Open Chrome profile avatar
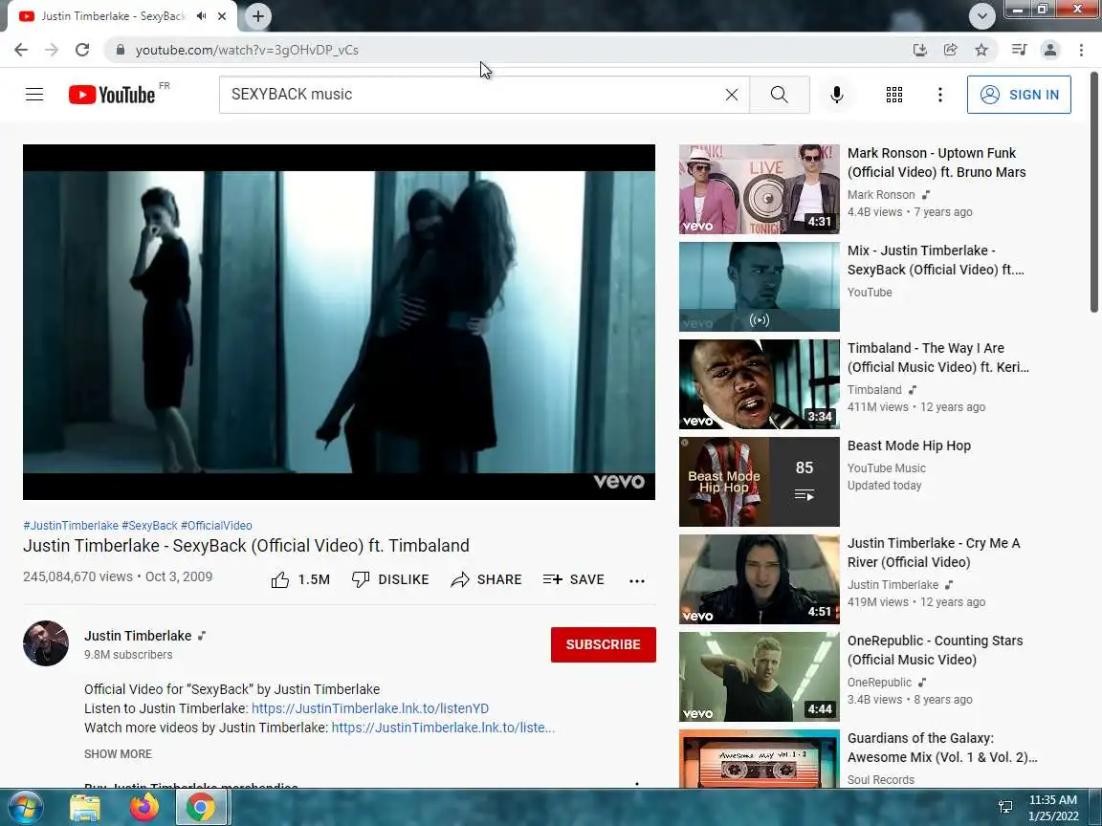Image resolution: width=1102 pixels, height=826 pixels. click(1050, 50)
